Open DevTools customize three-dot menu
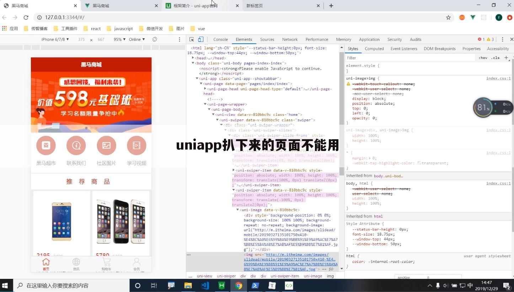Screen dimensions: 514x292 [x=502, y=39]
